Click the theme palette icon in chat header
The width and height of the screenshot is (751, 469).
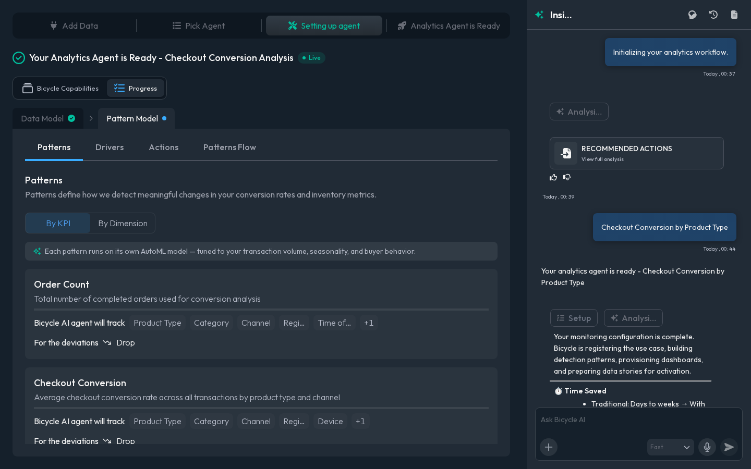coord(692,15)
